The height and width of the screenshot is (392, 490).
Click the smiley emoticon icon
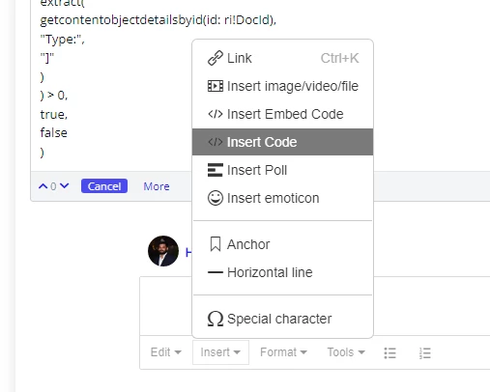click(216, 198)
